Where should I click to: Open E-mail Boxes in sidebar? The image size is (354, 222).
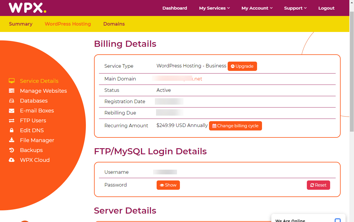(x=37, y=111)
